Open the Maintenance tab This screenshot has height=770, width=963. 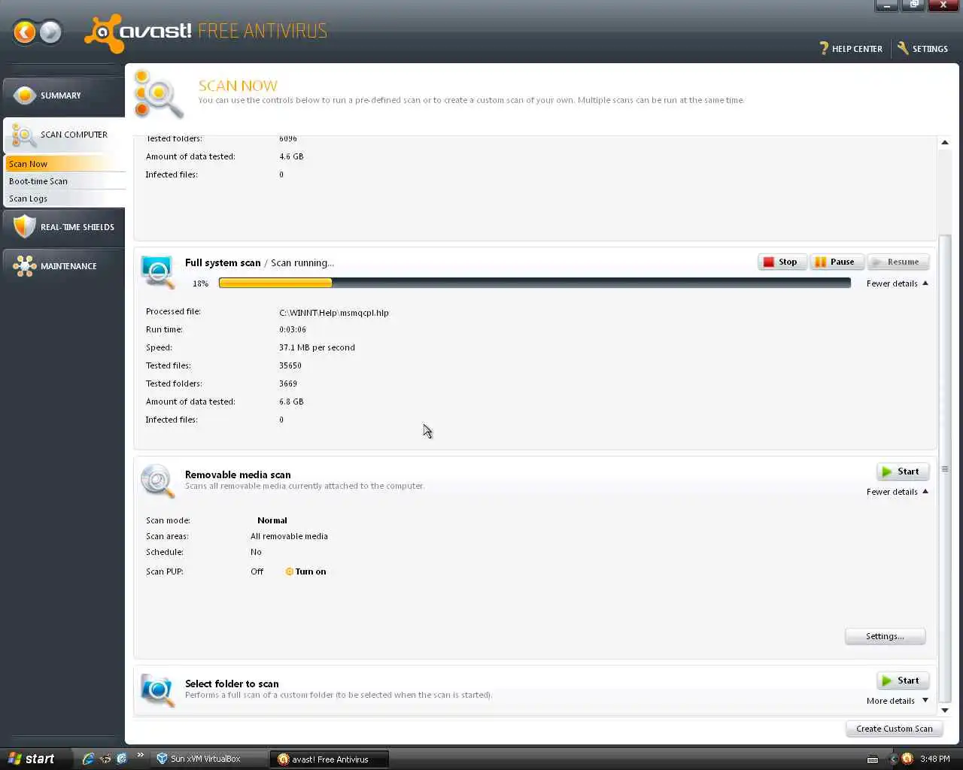[x=63, y=265]
